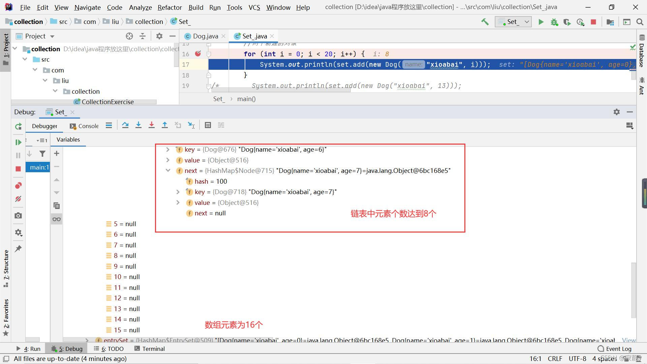Click Run to Cursor icon
This screenshot has height=364, width=647.
[191, 125]
